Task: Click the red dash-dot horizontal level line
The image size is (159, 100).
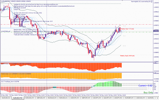Action: coord(77,24)
